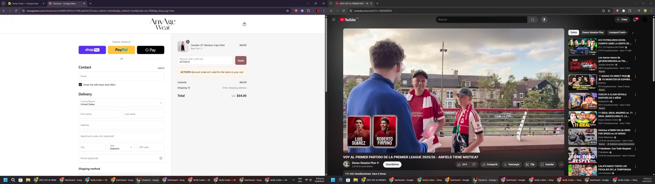Switch to Verify Codes — SimplyCodes tab

[26, 3]
